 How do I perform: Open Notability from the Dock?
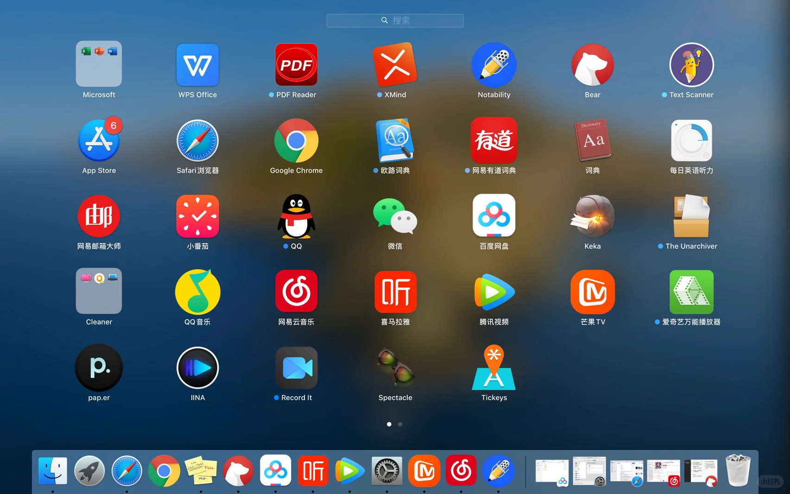click(x=499, y=470)
